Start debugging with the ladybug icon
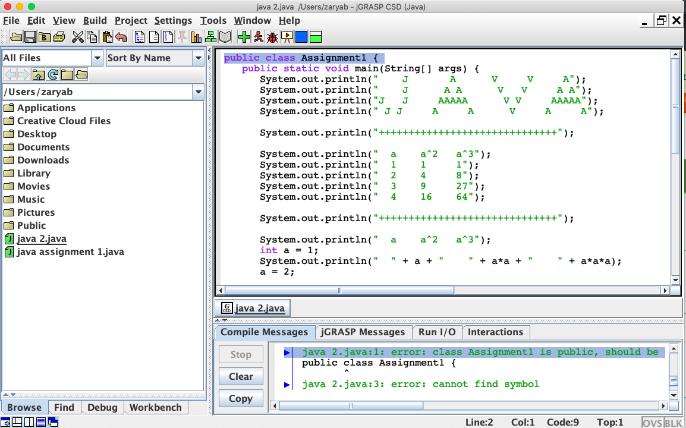 point(273,36)
